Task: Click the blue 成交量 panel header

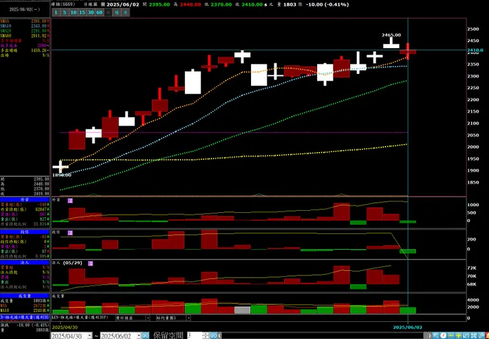Action: coord(24,296)
